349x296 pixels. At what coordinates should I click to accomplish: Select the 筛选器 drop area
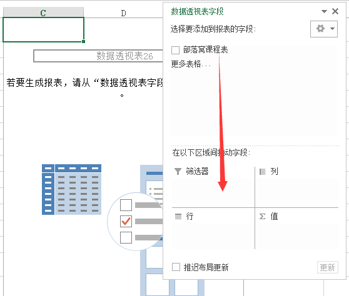click(x=211, y=192)
